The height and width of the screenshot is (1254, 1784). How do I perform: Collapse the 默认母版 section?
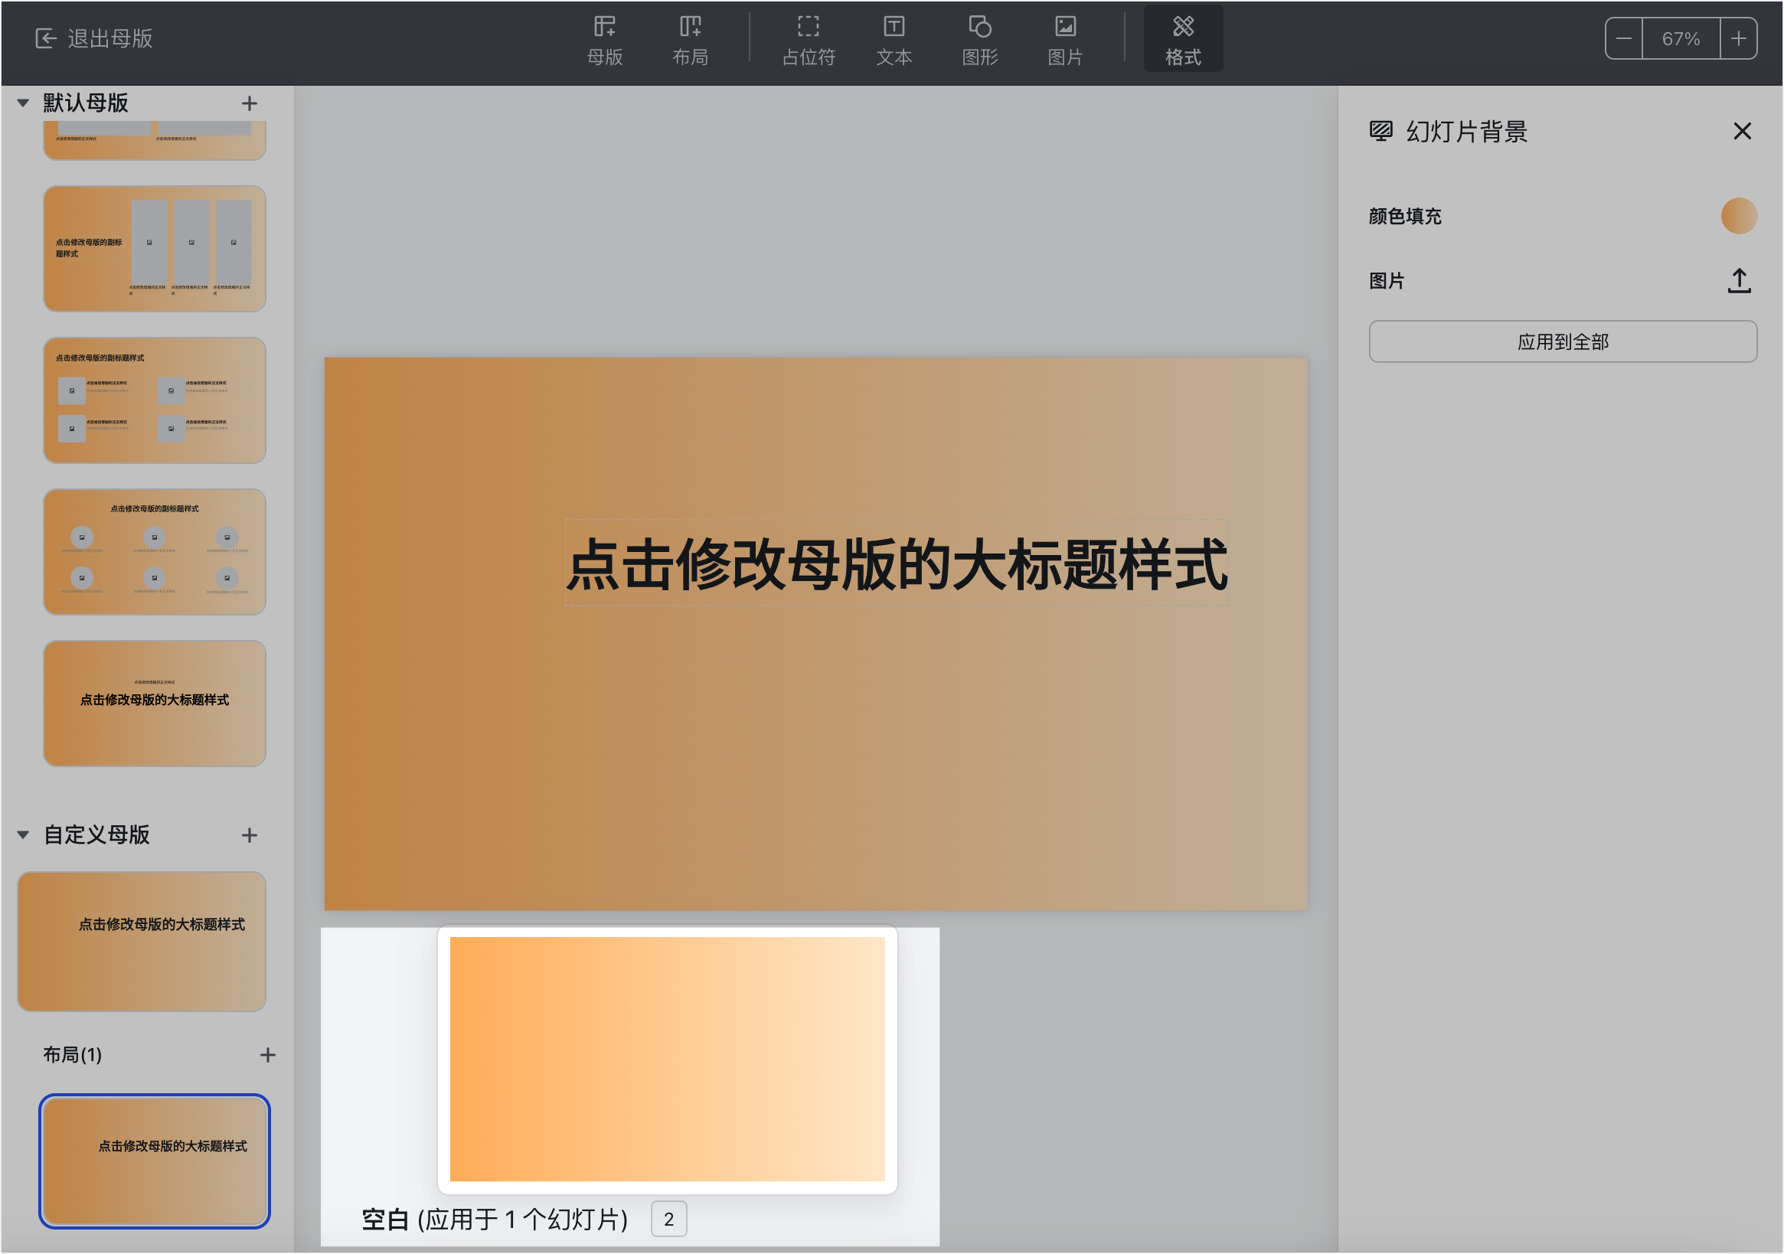coord(23,103)
